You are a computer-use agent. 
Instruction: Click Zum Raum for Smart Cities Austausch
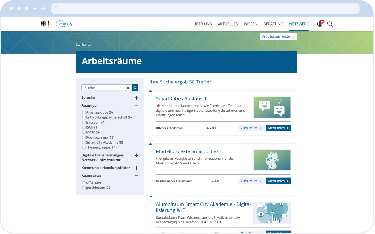tap(251, 128)
